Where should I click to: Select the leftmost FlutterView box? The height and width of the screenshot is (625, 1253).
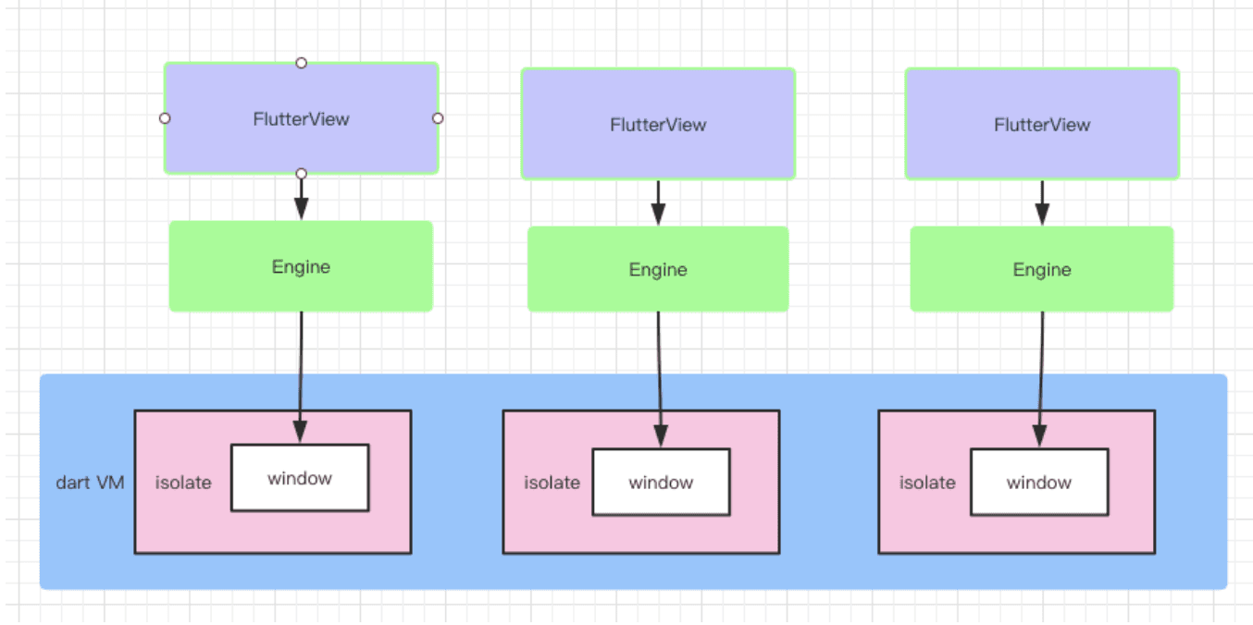pyautogui.click(x=301, y=118)
